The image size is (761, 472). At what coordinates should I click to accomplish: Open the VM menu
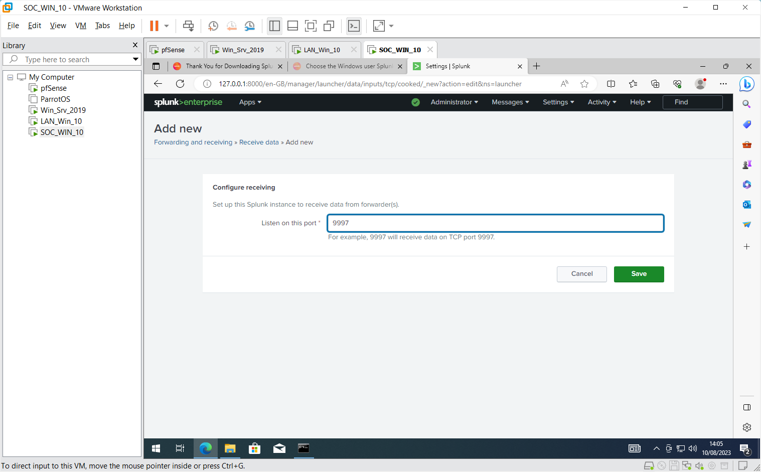click(81, 26)
